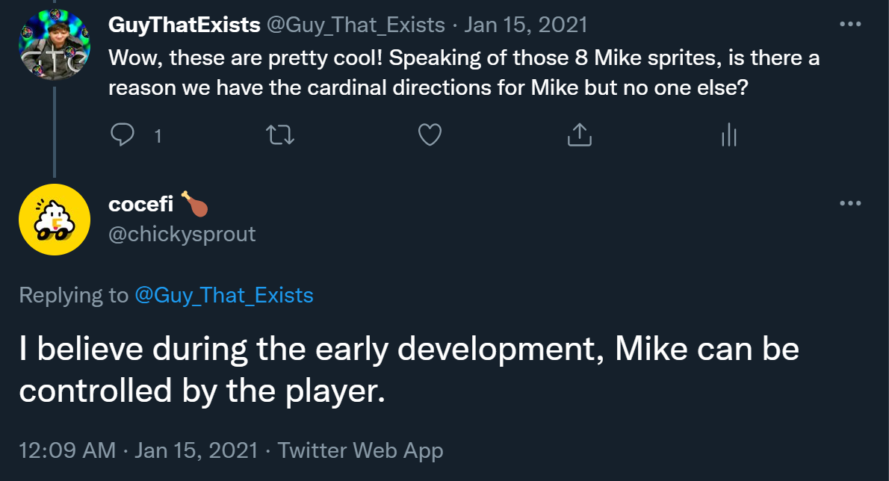Click the @chickysprout handle
Image resolution: width=889 pixels, height=481 pixels.
pos(182,234)
